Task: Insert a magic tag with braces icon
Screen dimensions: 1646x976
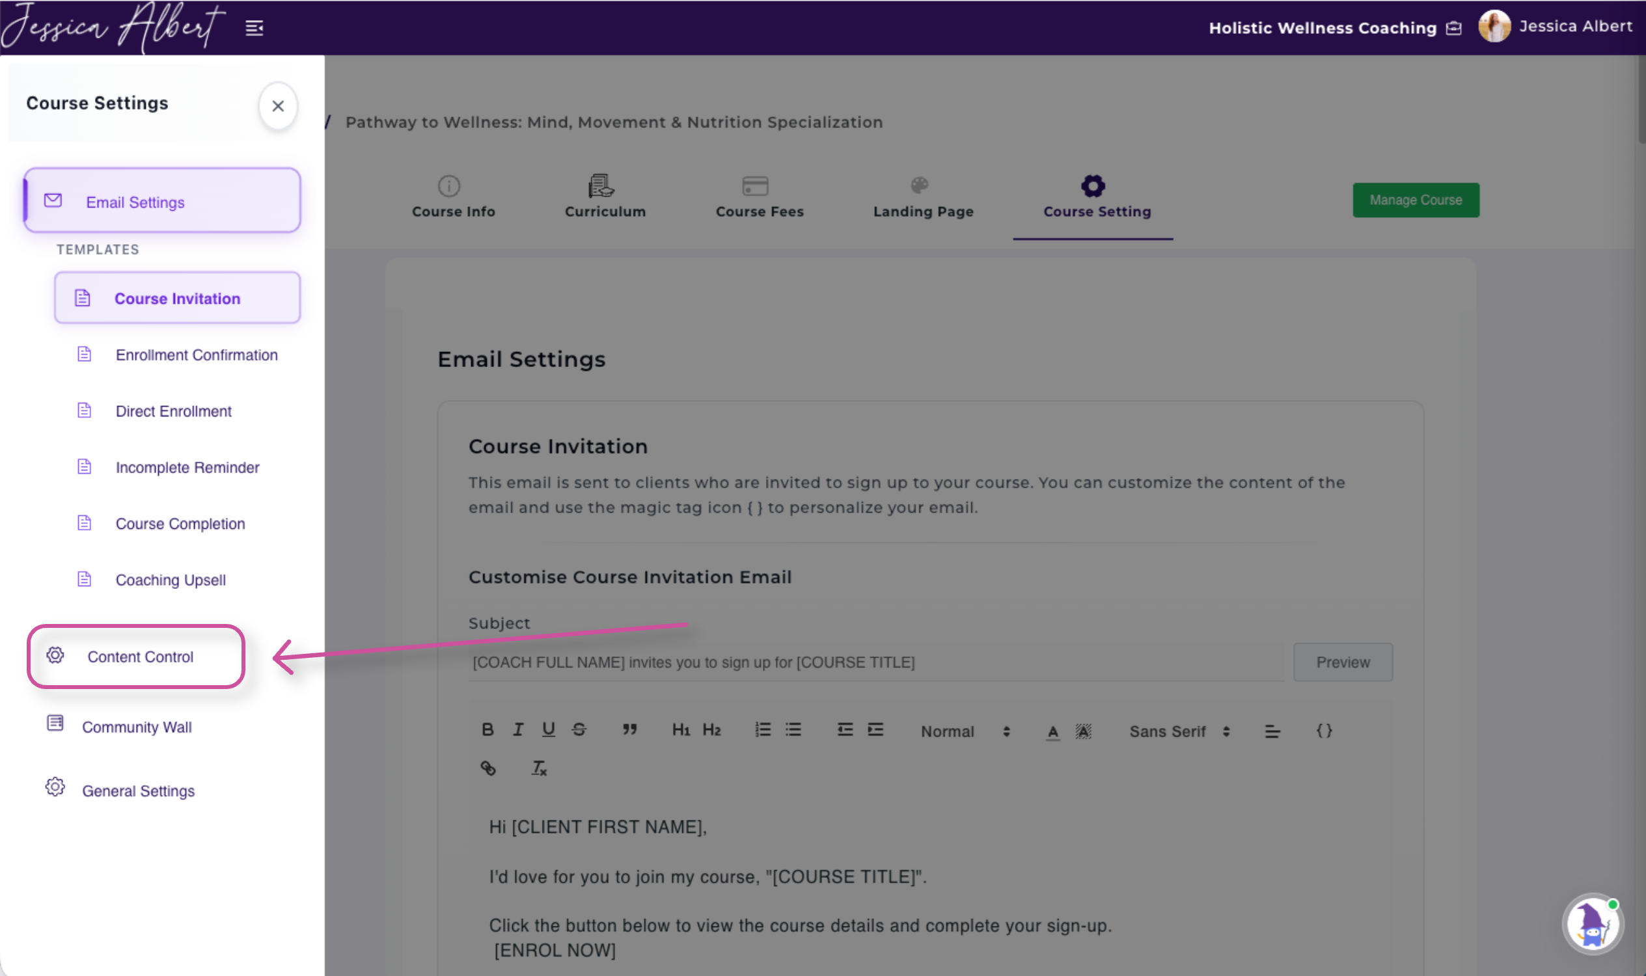Action: point(1324,731)
